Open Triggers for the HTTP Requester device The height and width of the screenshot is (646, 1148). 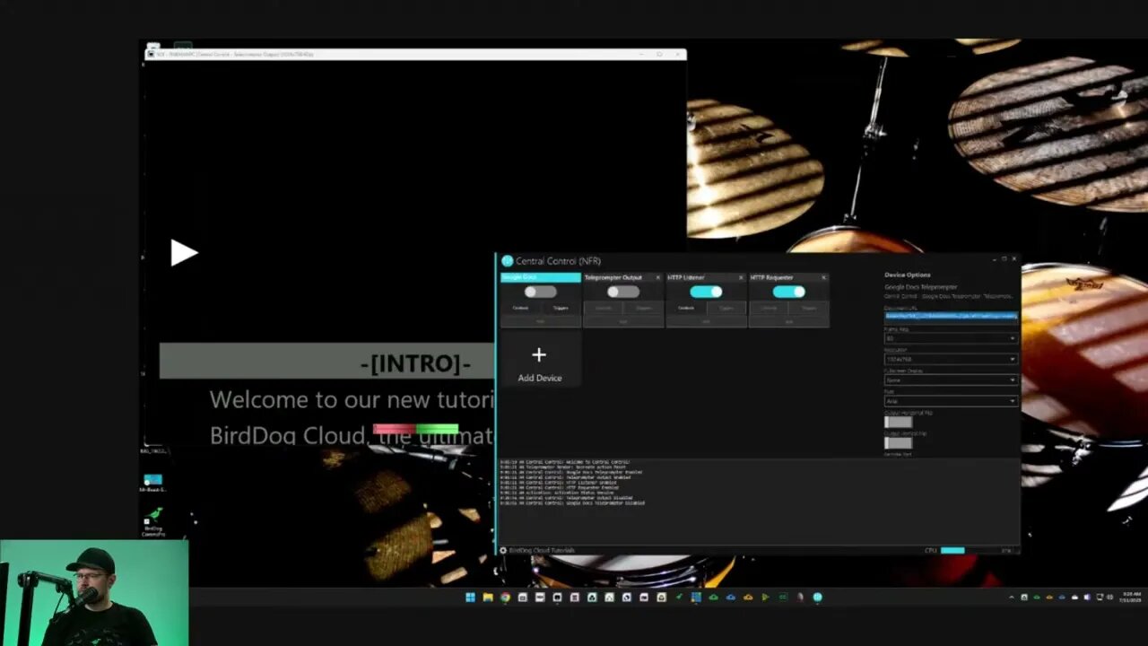[x=809, y=308]
